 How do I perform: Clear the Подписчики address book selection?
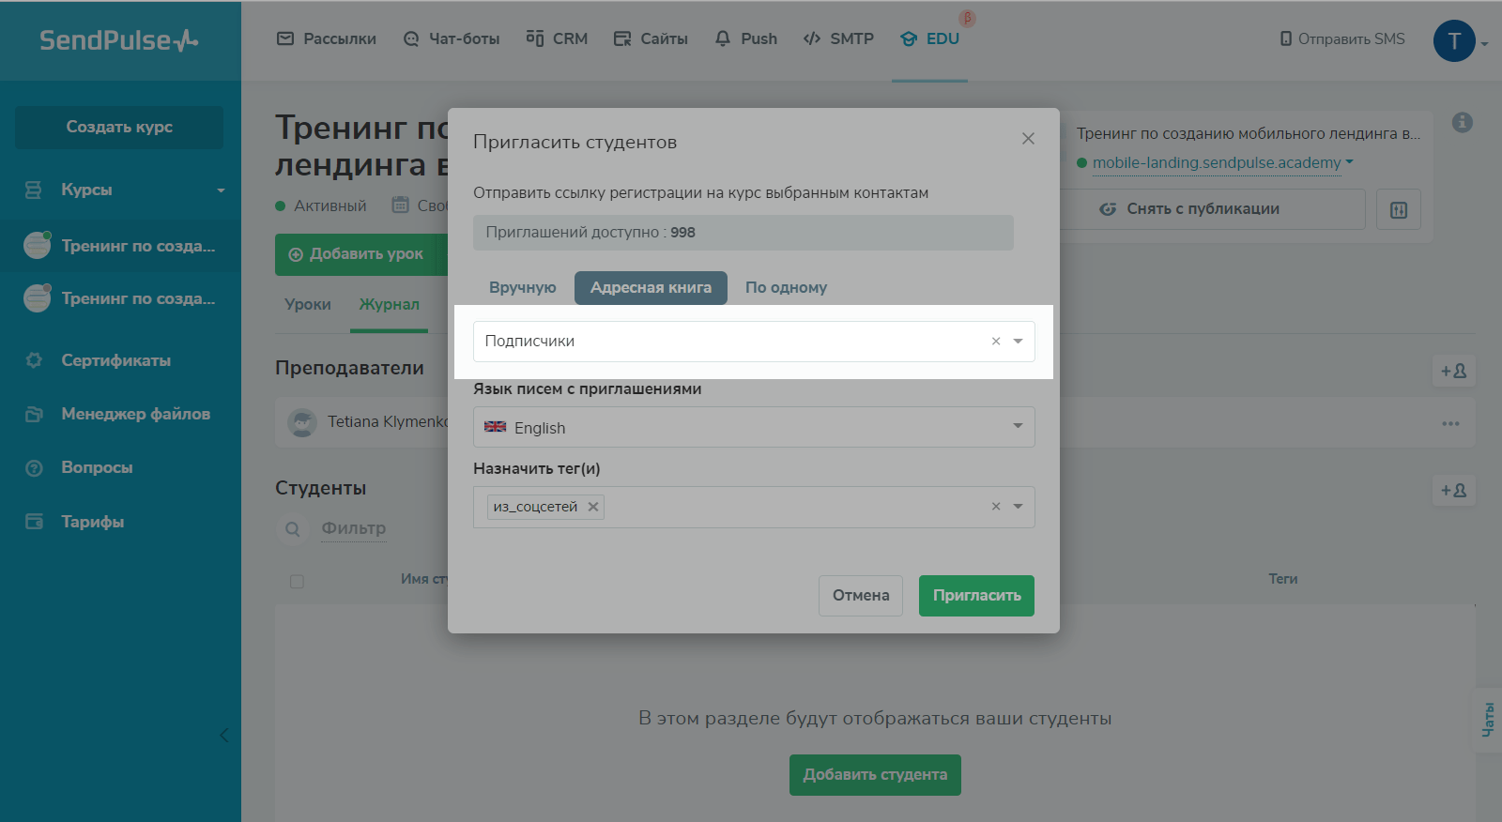pos(996,342)
